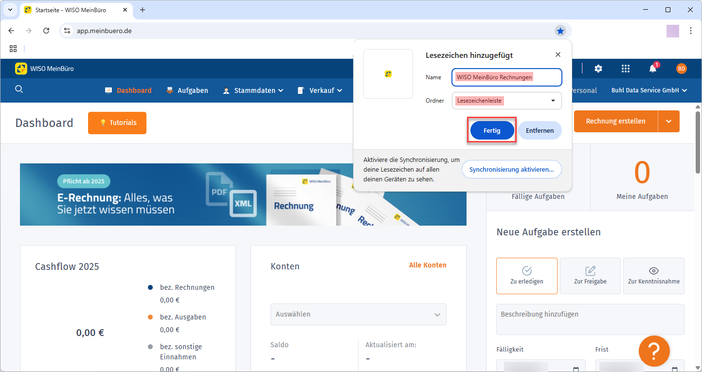702x372 pixels.
Task: Click the Fertig button
Action: 492,131
